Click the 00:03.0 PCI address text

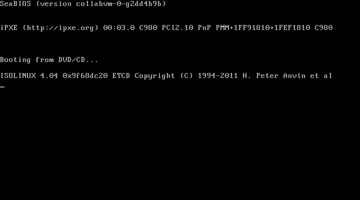(119, 28)
